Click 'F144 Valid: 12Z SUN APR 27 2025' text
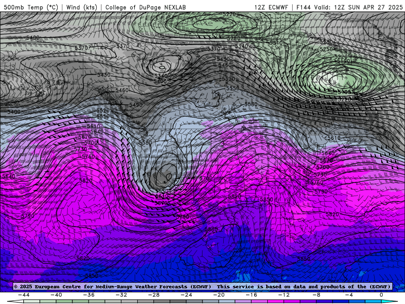The image size is (405, 304). (x=349, y=7)
